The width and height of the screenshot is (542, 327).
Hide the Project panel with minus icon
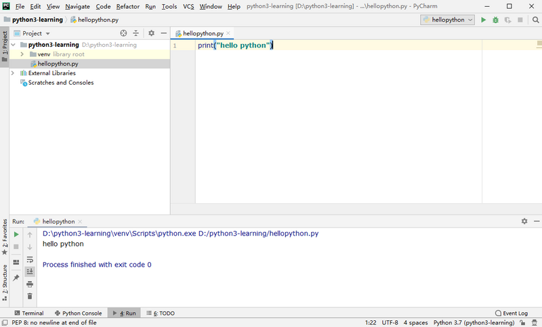tap(164, 33)
